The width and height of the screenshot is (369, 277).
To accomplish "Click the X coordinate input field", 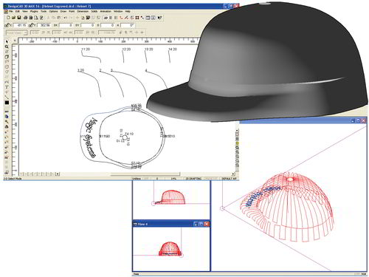I will pos(20,25).
